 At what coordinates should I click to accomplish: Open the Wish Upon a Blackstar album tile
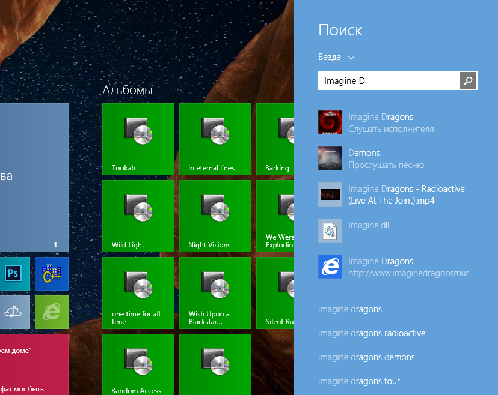tap(215, 293)
